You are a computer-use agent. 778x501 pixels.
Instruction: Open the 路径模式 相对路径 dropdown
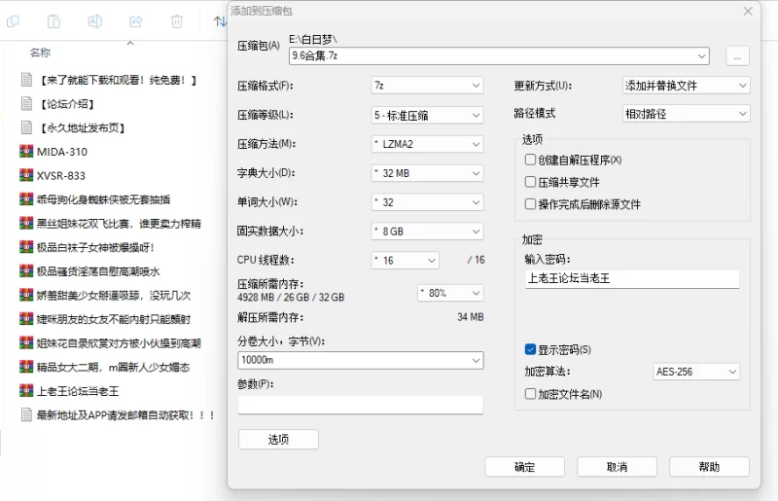click(x=686, y=114)
